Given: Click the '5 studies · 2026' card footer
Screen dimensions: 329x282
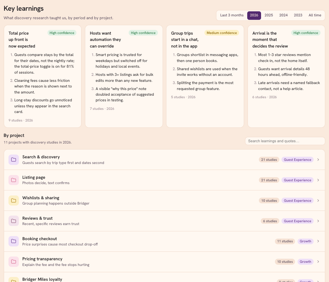Looking at the screenshot, I should click(183, 97).
